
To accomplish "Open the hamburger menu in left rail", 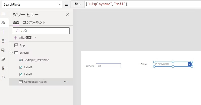I will click(x=3, y=14).
